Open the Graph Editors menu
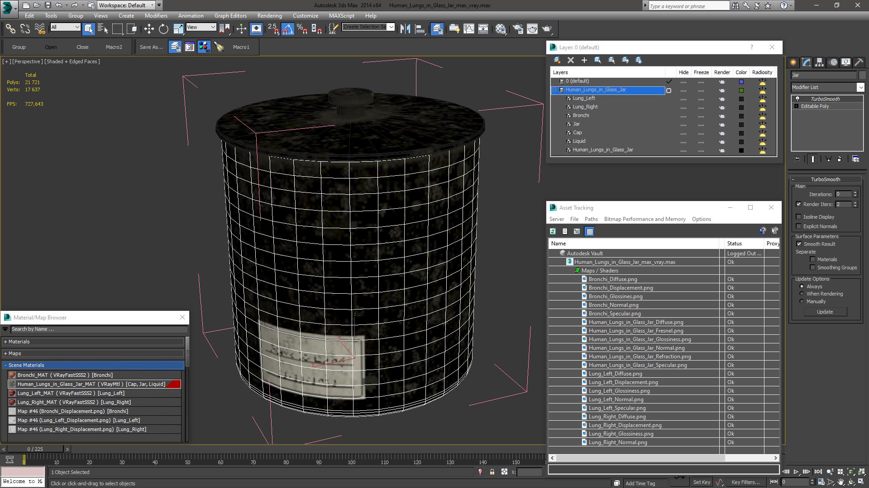This screenshot has width=869, height=488. point(230,15)
